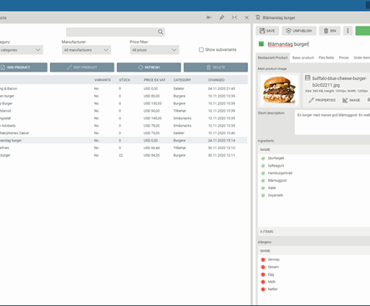Click the Storfekjøtt green check icon
Image resolution: width=370 pixels, height=306 pixels.
tap(263, 158)
